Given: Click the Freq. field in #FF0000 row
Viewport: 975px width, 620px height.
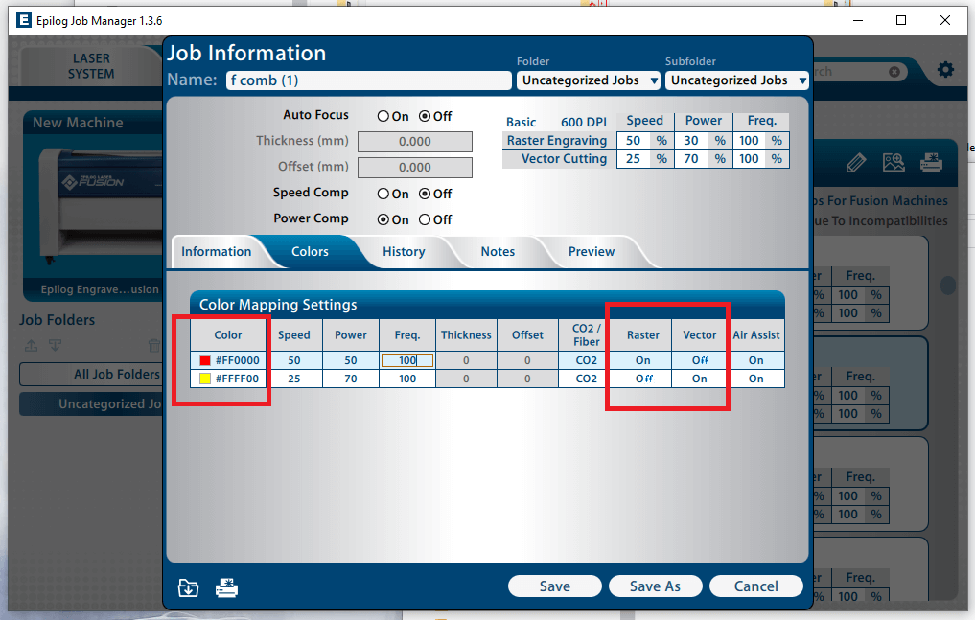Looking at the screenshot, I should pyautogui.click(x=407, y=360).
